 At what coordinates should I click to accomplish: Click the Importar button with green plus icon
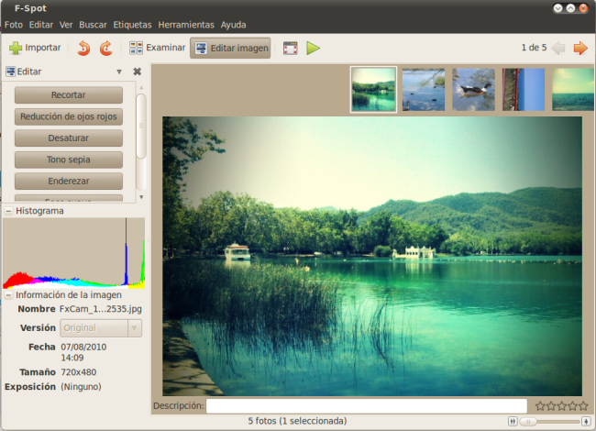(35, 48)
